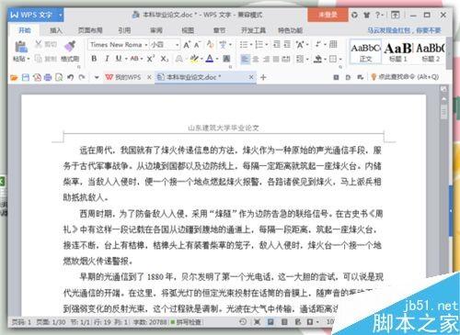
Task: Click the Copy icon in clipboard group
Action: coord(39,58)
